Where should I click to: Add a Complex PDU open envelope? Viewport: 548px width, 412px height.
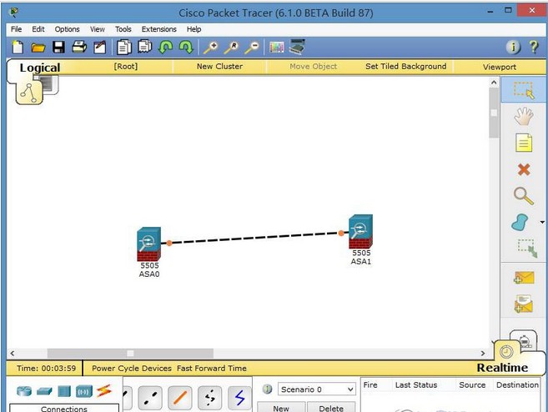[x=524, y=304]
